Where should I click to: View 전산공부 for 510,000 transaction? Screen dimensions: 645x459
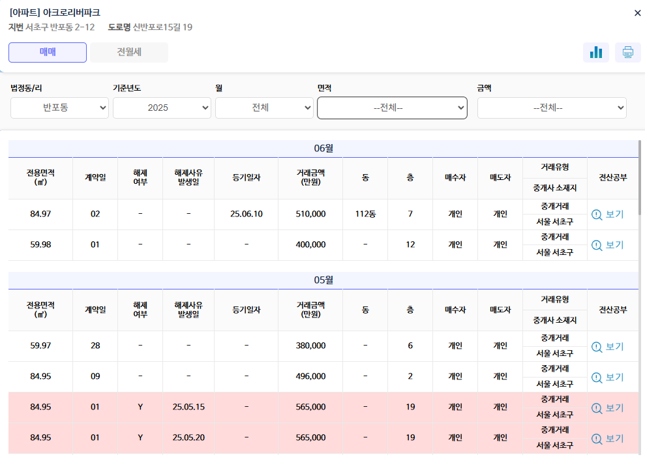608,215
